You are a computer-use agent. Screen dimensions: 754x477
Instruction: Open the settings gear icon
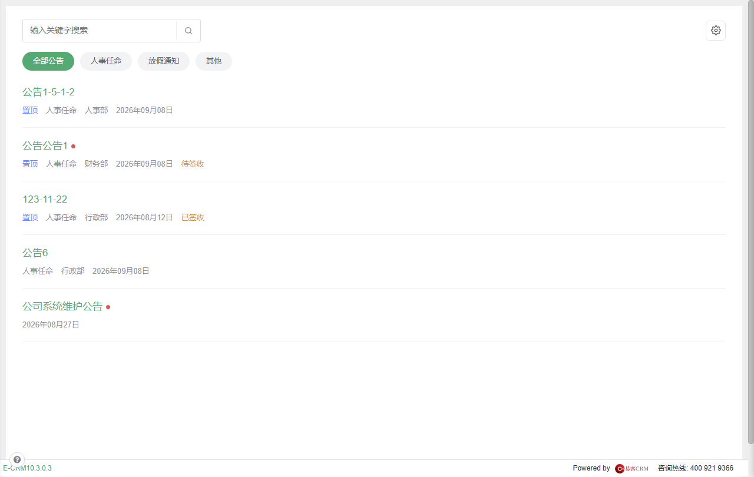(x=716, y=31)
